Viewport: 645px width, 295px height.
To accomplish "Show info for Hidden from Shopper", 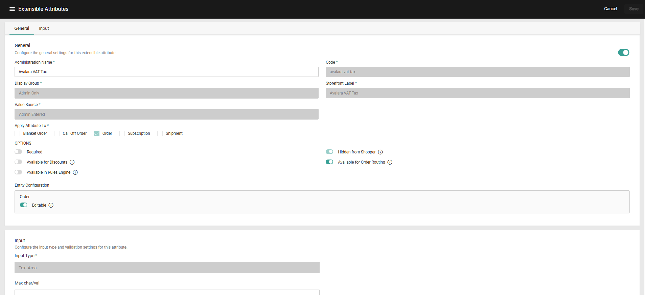I will click(380, 152).
